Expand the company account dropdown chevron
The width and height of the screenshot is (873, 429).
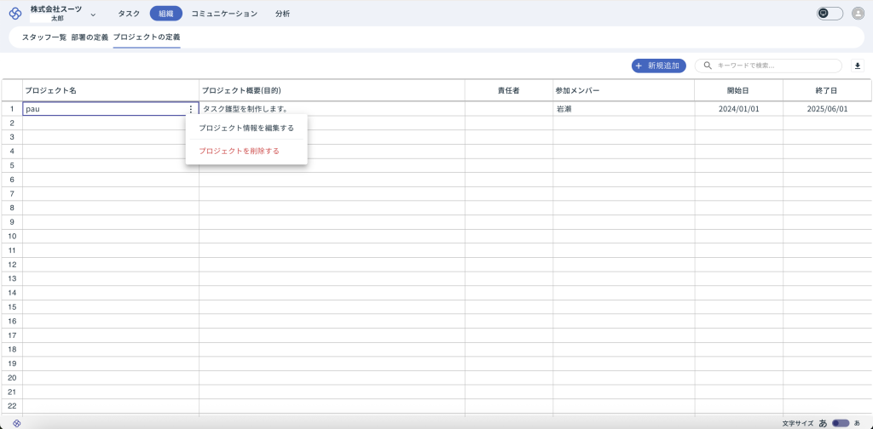click(93, 14)
